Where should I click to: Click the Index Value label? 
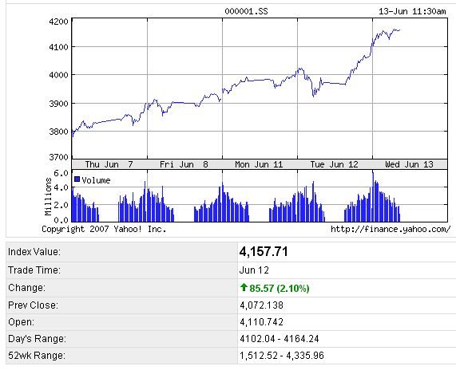(34, 252)
